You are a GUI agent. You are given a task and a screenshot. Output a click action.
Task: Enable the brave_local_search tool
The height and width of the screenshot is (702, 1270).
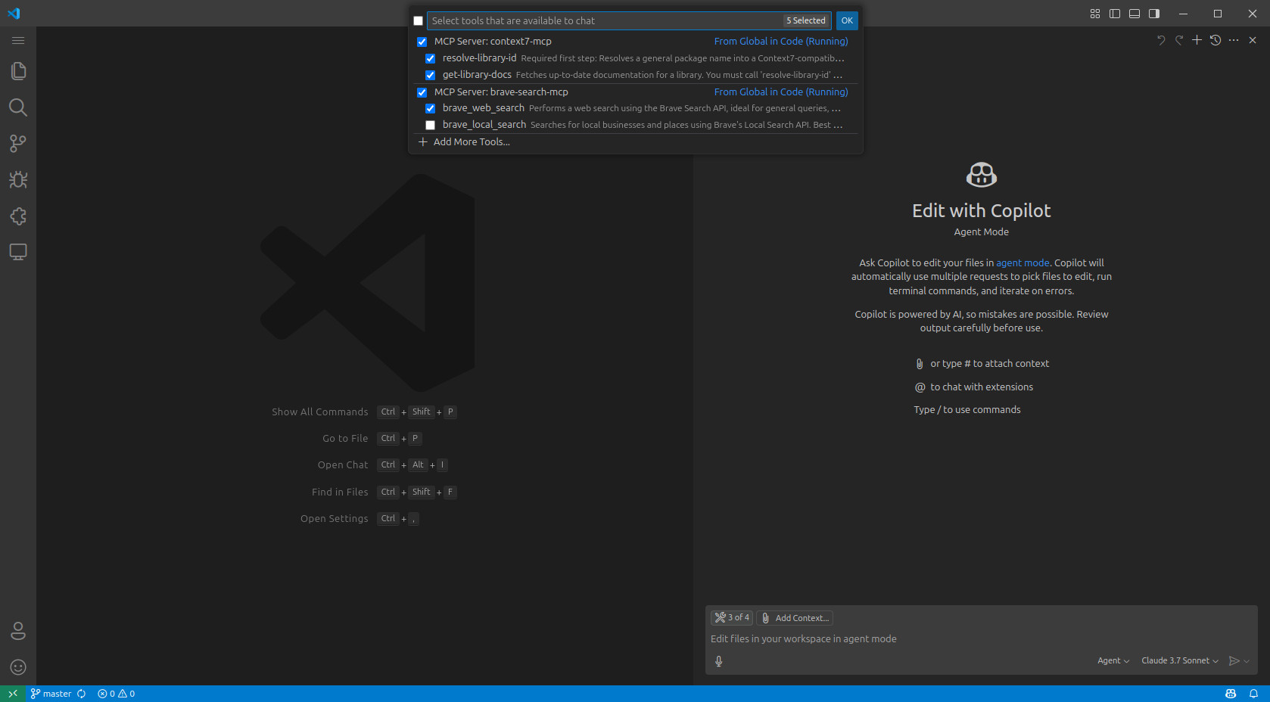click(x=431, y=125)
